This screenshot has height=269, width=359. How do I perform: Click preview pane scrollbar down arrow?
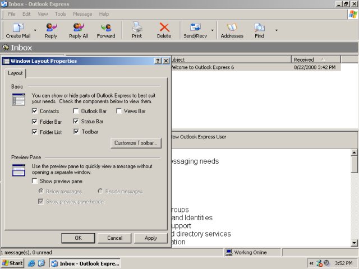(x=354, y=243)
